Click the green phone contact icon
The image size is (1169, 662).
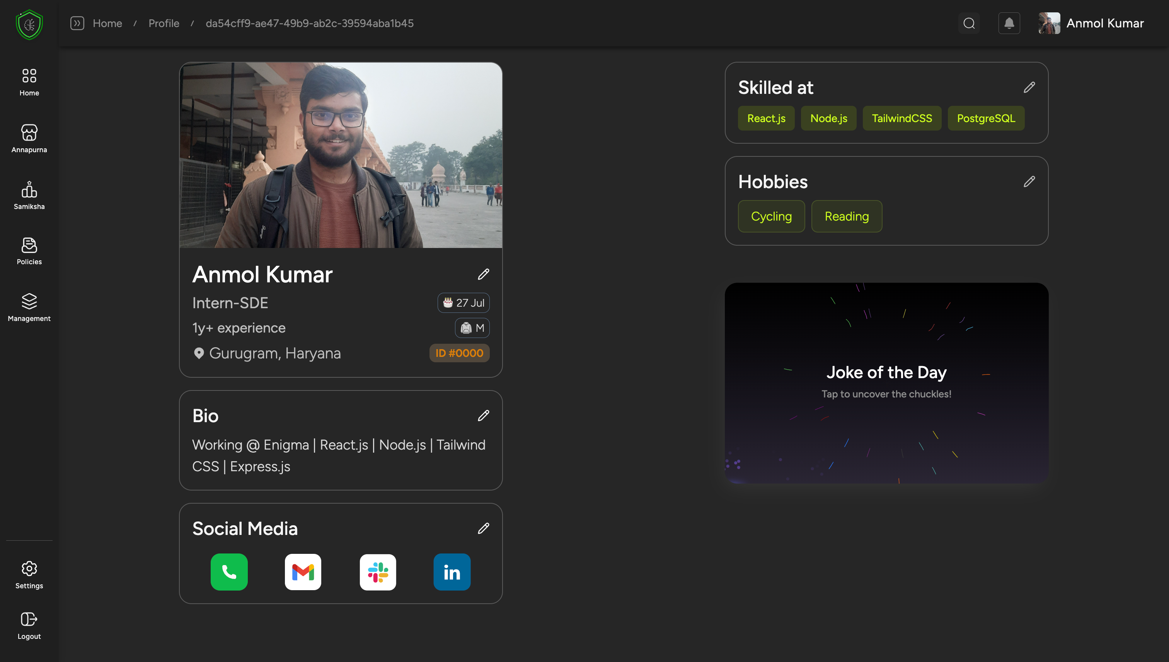coord(229,572)
